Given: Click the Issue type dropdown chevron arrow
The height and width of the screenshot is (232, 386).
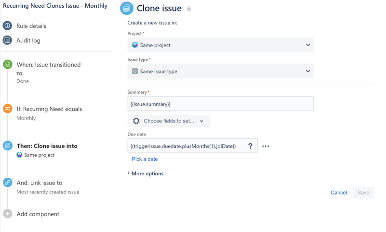Looking at the screenshot, I should tap(308, 71).
